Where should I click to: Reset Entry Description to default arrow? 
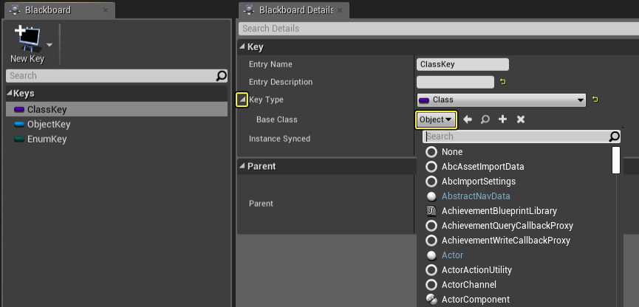[503, 82]
